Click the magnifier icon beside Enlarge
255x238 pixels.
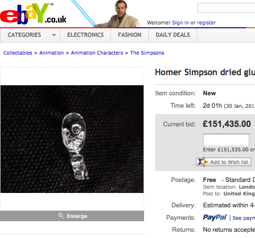(61, 215)
